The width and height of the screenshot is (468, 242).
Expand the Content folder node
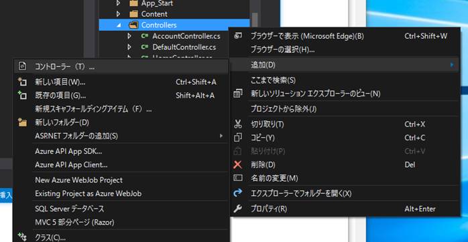pyautogui.click(x=119, y=14)
